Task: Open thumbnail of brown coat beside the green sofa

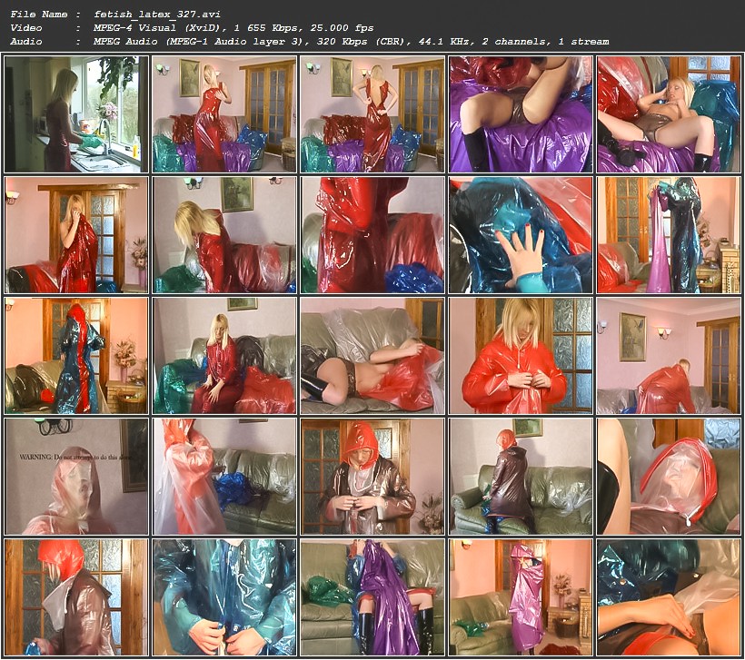Action: 521,476
